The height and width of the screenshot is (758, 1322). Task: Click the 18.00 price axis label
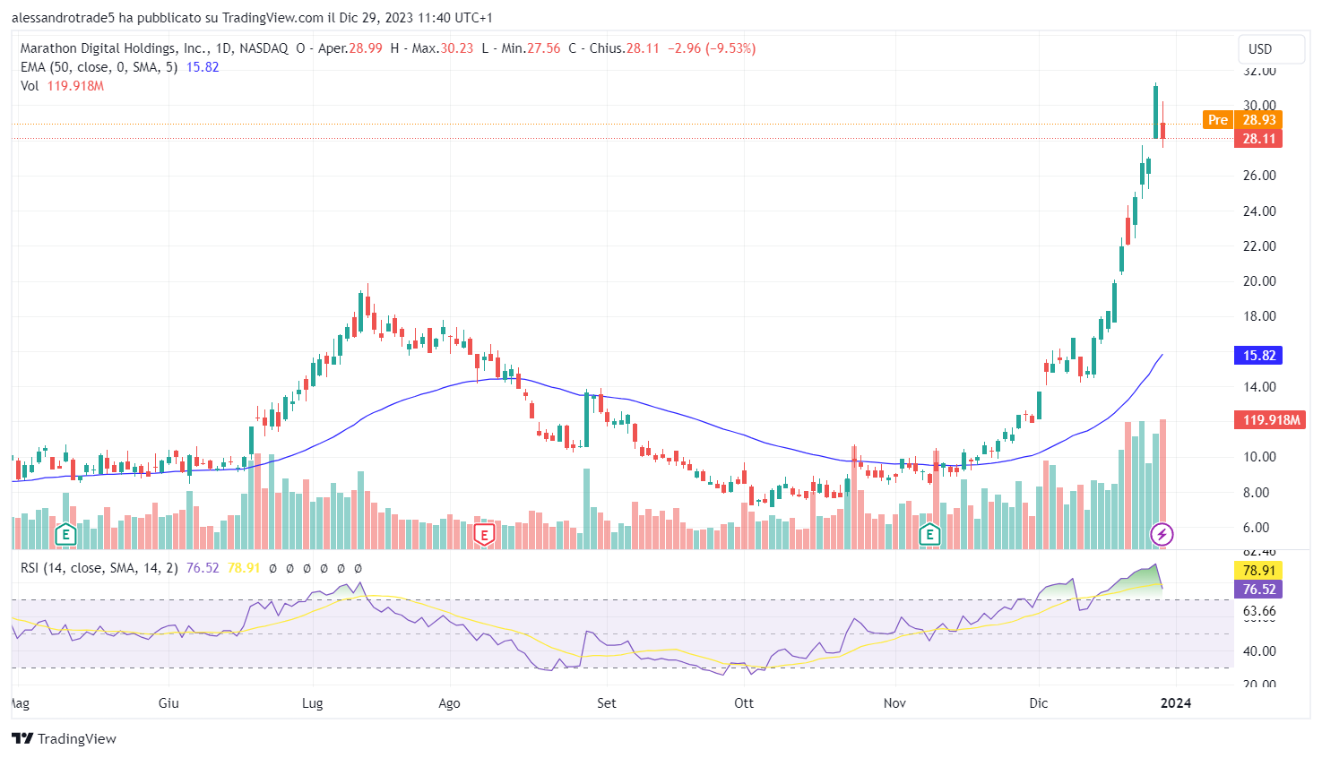(x=1258, y=316)
